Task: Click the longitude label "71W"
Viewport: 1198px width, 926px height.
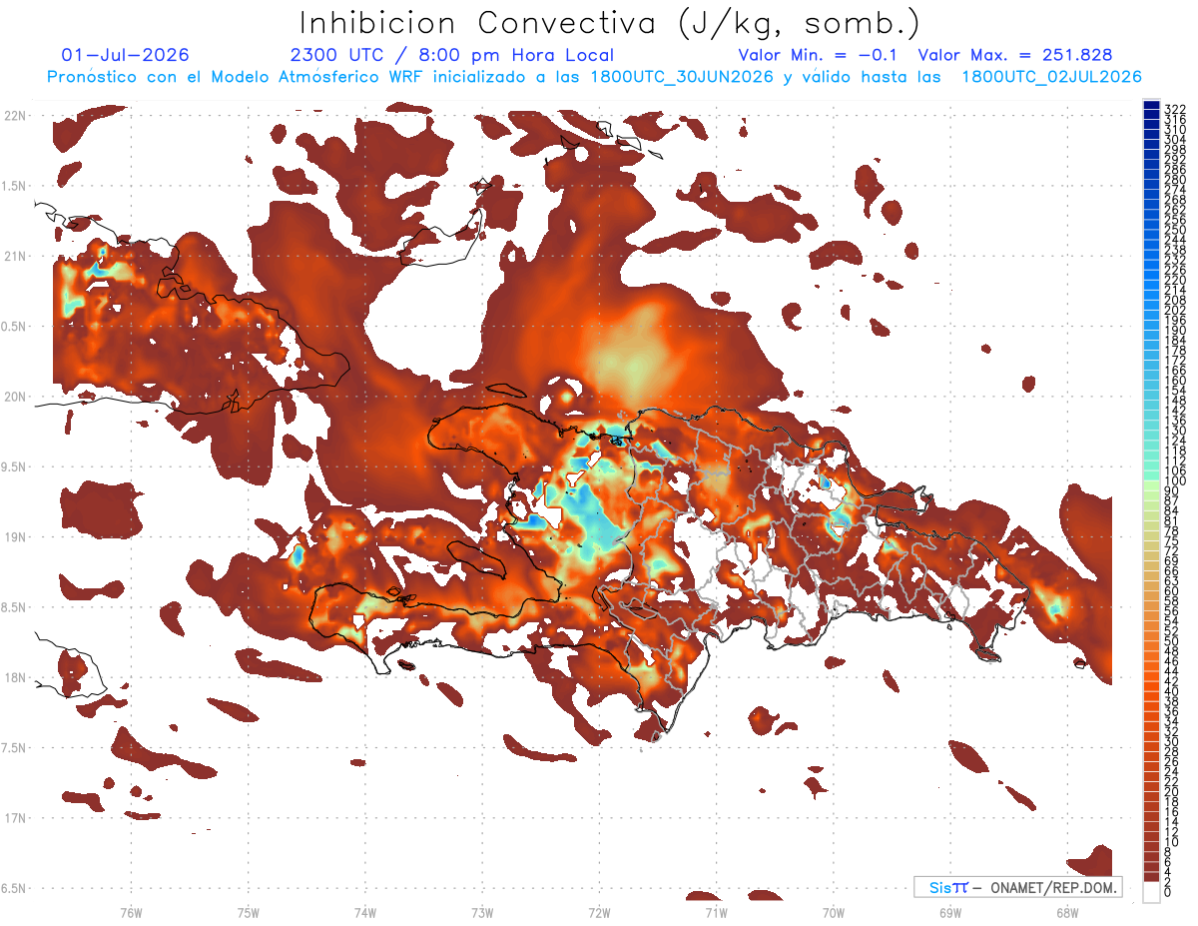Action: click(716, 912)
